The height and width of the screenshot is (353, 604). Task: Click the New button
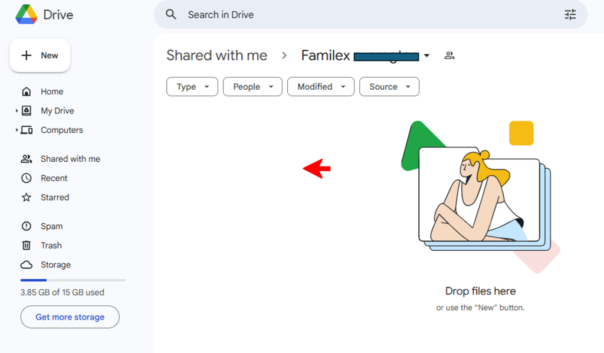pyautogui.click(x=40, y=55)
